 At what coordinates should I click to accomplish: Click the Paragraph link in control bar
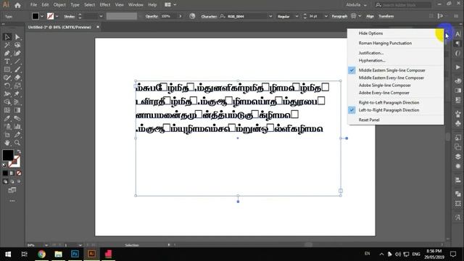point(339,16)
